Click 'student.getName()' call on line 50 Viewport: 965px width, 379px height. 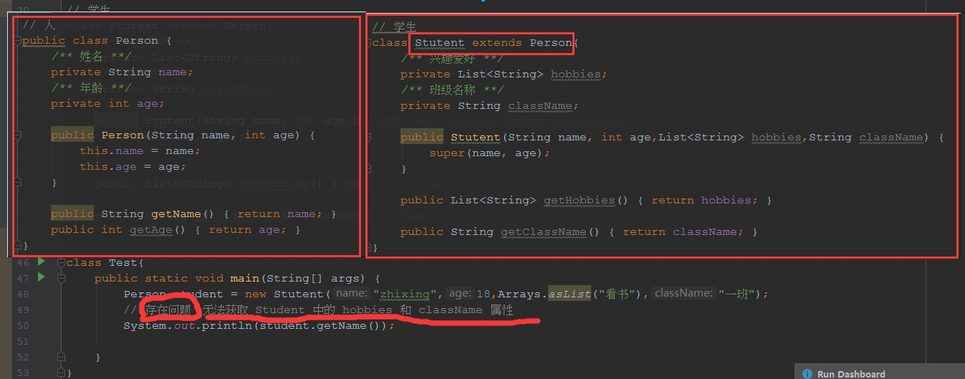coord(323,325)
